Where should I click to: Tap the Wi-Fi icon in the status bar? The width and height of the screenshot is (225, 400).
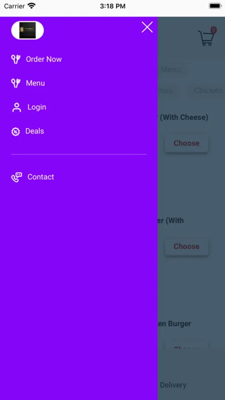(32, 6)
